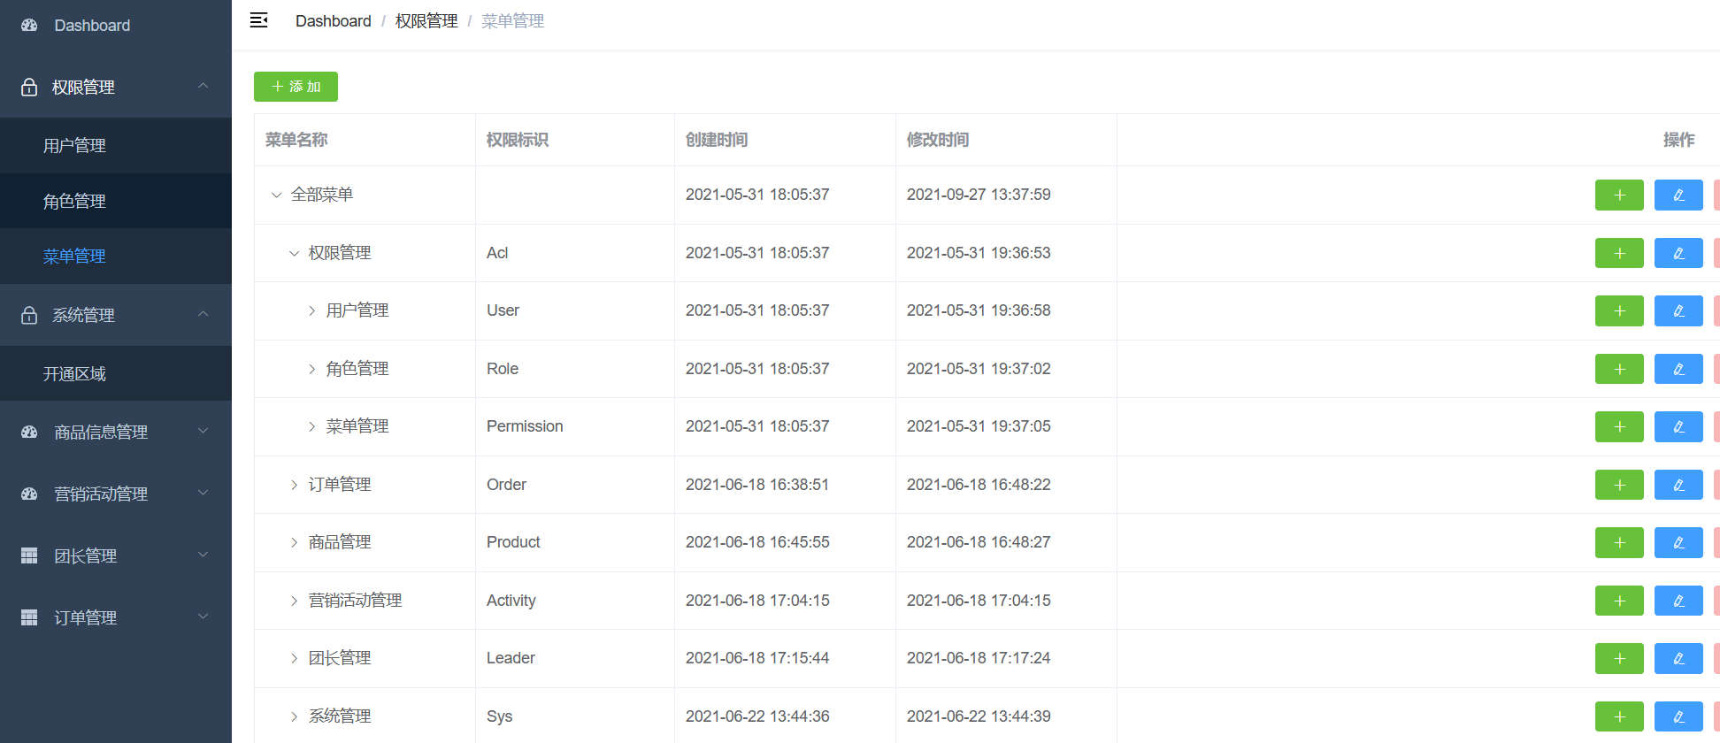Image resolution: width=1720 pixels, height=743 pixels.
Task: Edit the Permission row with pencil icon
Action: (1678, 426)
